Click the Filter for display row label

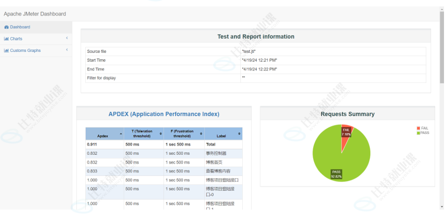[101, 78]
